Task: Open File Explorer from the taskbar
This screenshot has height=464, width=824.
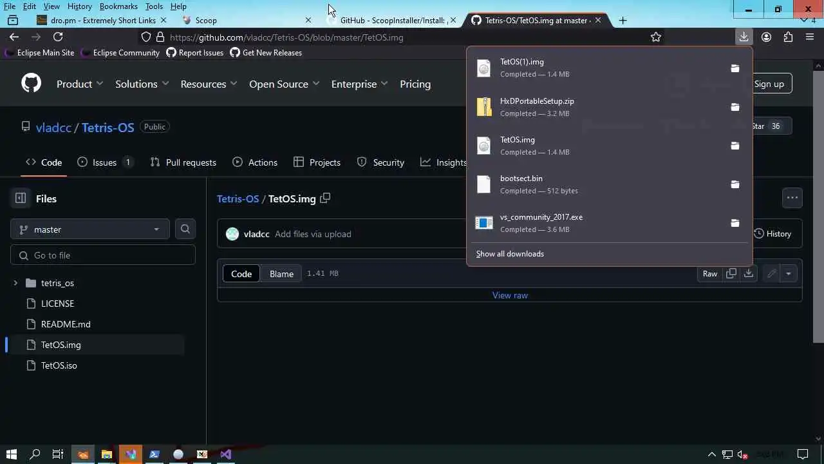Action: coord(107,454)
